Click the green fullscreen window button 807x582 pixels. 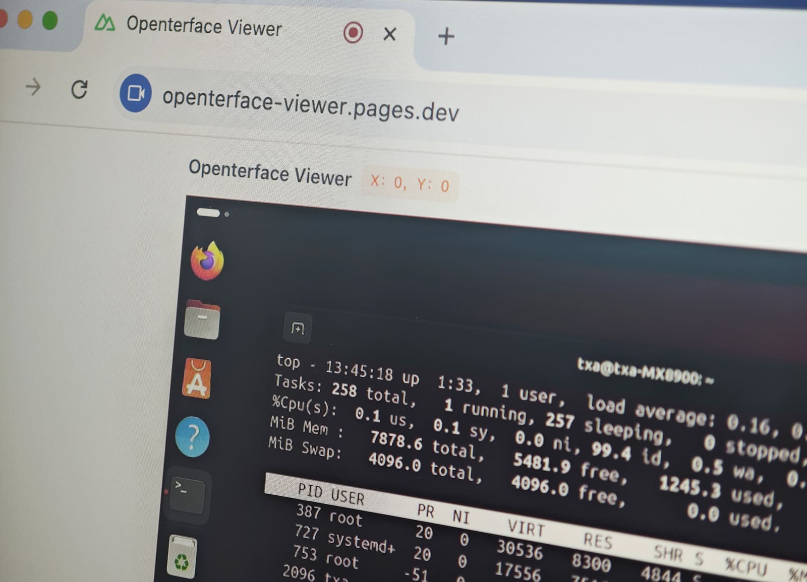click(49, 20)
